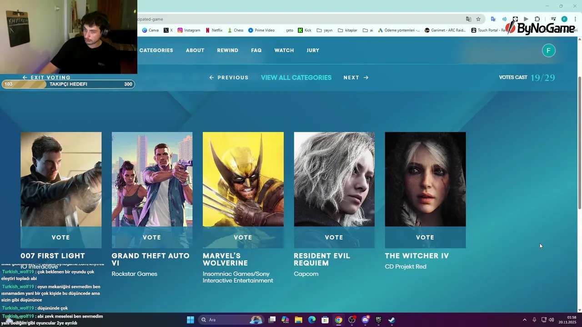
Task: Open the FAQ nav item
Action: click(256, 50)
